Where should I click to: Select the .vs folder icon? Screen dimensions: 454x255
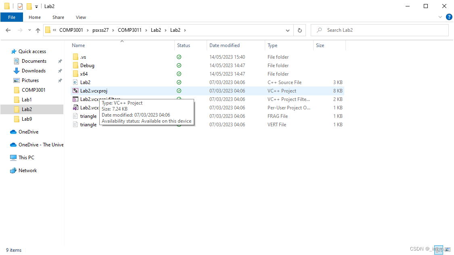75,57
